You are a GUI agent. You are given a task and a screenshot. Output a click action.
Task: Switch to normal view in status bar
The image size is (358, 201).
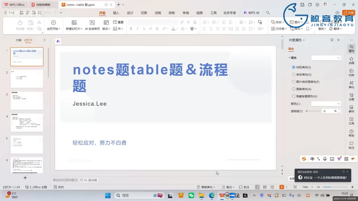[257, 187]
